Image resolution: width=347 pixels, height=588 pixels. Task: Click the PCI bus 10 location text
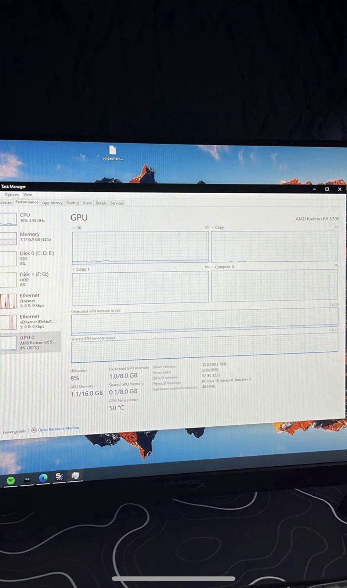click(x=226, y=380)
